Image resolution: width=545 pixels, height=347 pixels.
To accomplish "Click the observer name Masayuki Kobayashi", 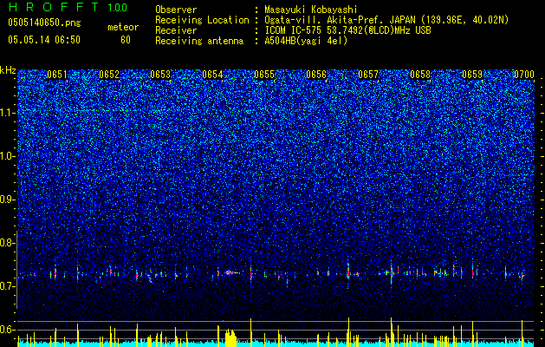I will pyautogui.click(x=311, y=10).
